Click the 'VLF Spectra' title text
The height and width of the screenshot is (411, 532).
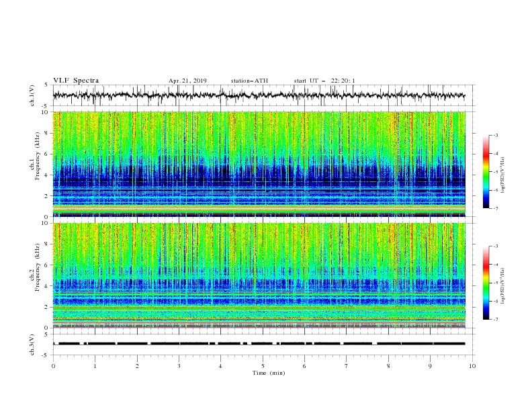(76, 81)
